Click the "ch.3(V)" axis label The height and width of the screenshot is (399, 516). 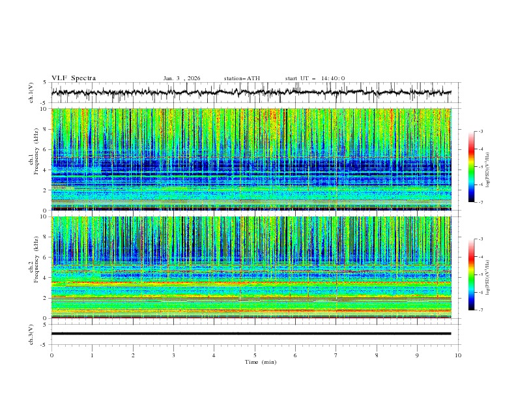[x=31, y=334]
